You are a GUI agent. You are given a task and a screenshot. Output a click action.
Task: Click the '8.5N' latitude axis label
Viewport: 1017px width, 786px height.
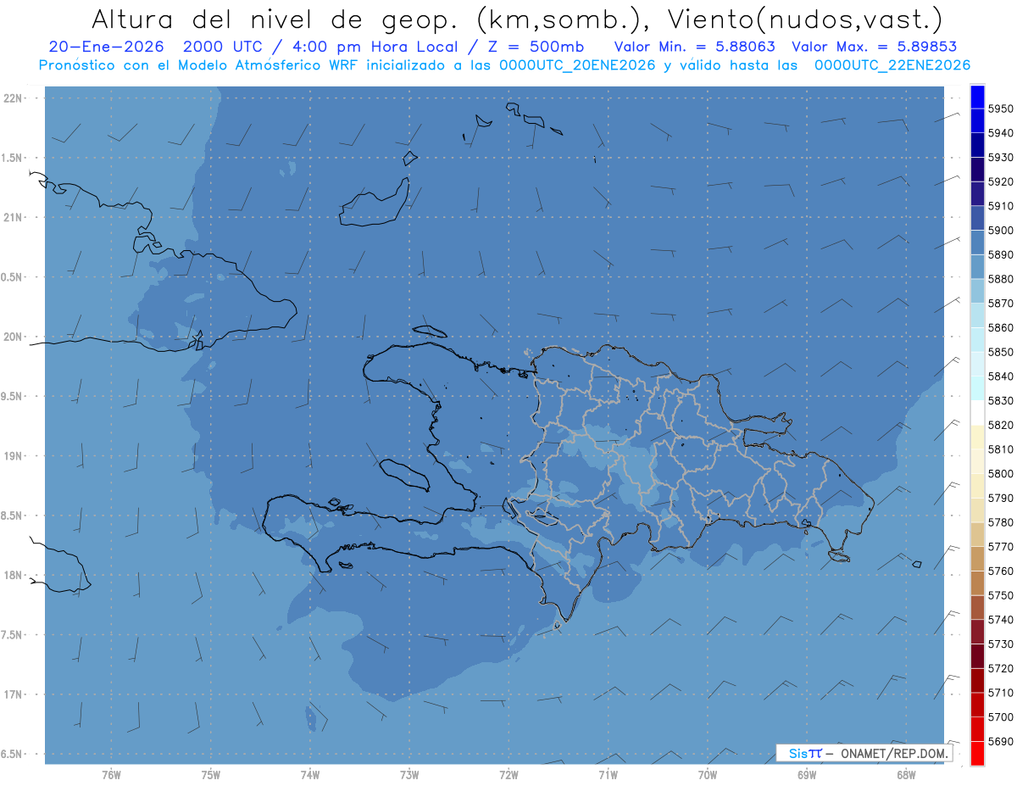(12, 516)
